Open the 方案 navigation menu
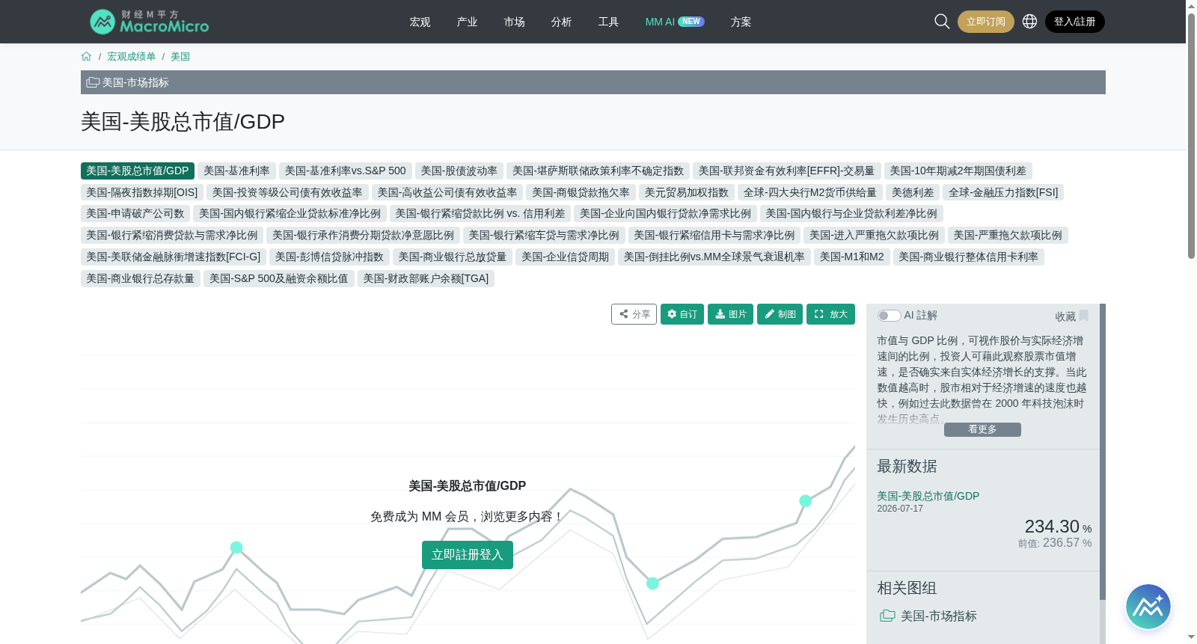This screenshot has width=1197, height=644. point(741,22)
